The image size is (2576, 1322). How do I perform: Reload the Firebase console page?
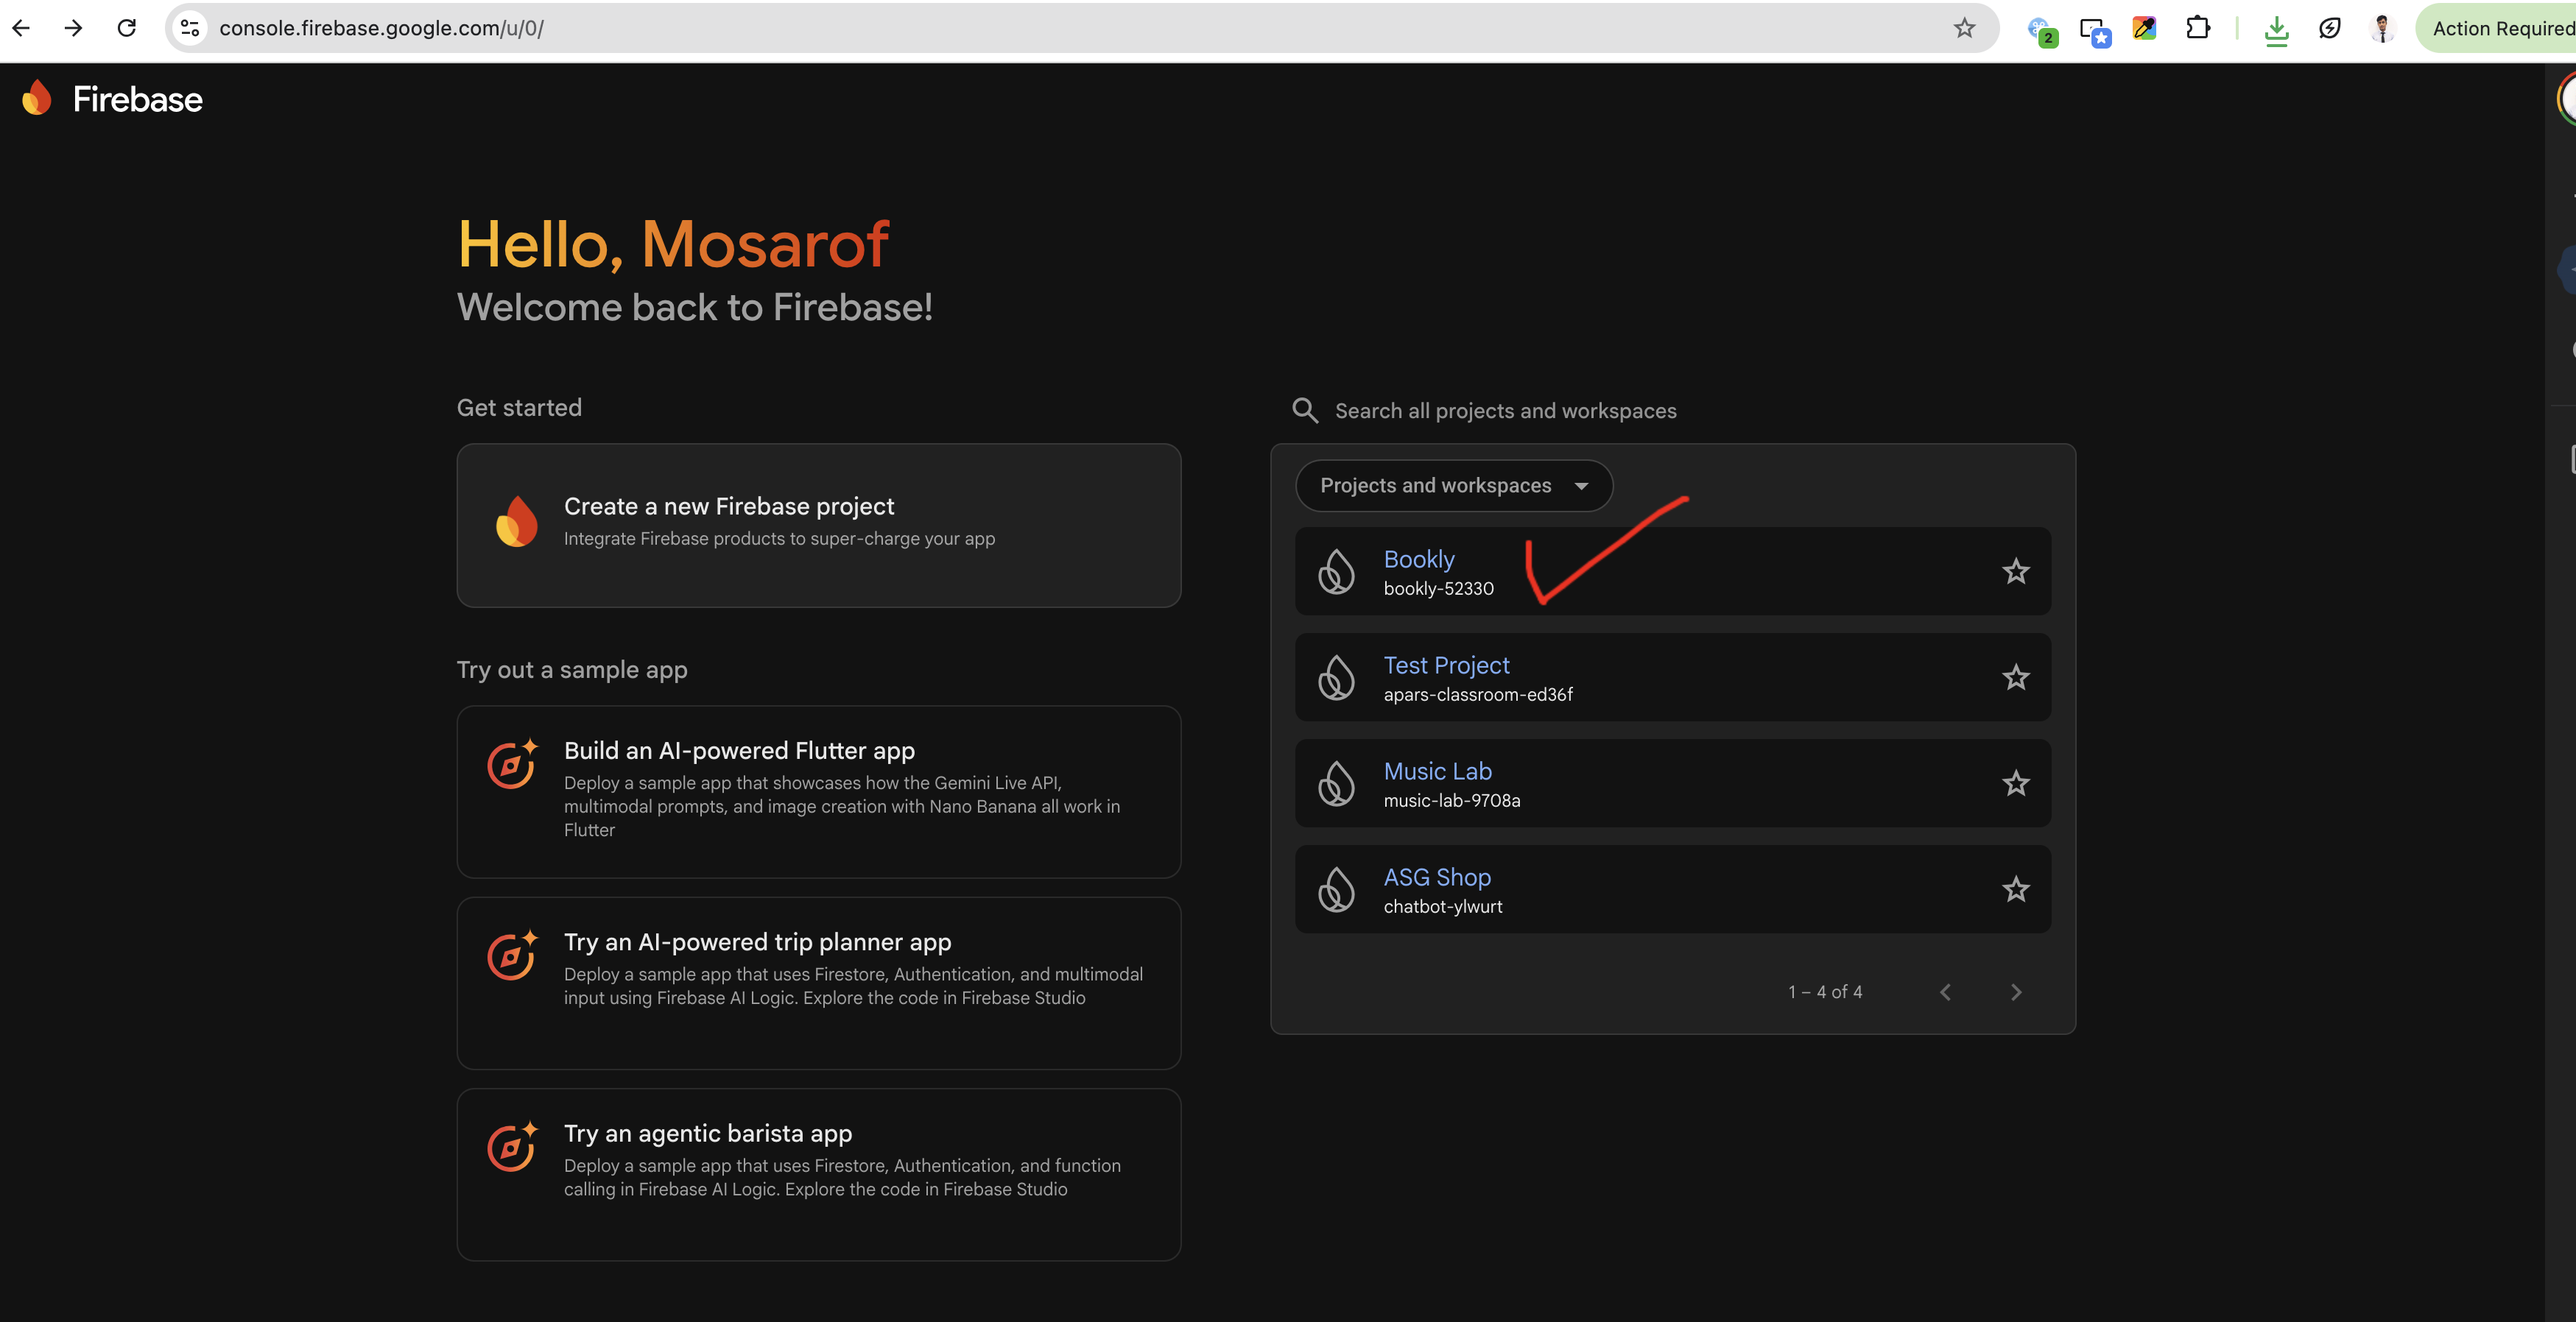click(126, 28)
